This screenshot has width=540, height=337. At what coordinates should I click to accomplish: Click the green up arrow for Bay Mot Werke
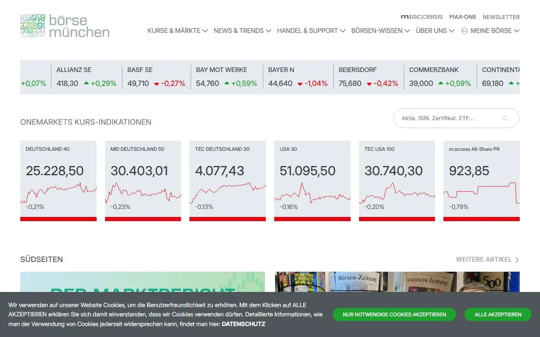[x=227, y=83]
